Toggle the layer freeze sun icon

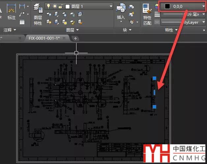pyautogui.click(x=54, y=6)
